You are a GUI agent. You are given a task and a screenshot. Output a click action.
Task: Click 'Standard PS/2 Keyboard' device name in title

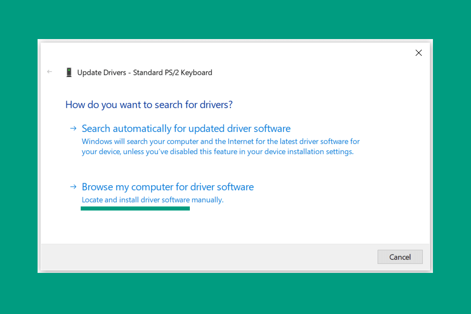coord(173,73)
